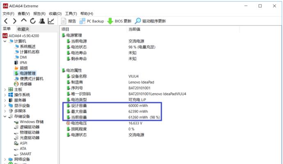
Task: Select 计算机名称 in the tree
Action: pyautogui.click(x=27, y=52)
